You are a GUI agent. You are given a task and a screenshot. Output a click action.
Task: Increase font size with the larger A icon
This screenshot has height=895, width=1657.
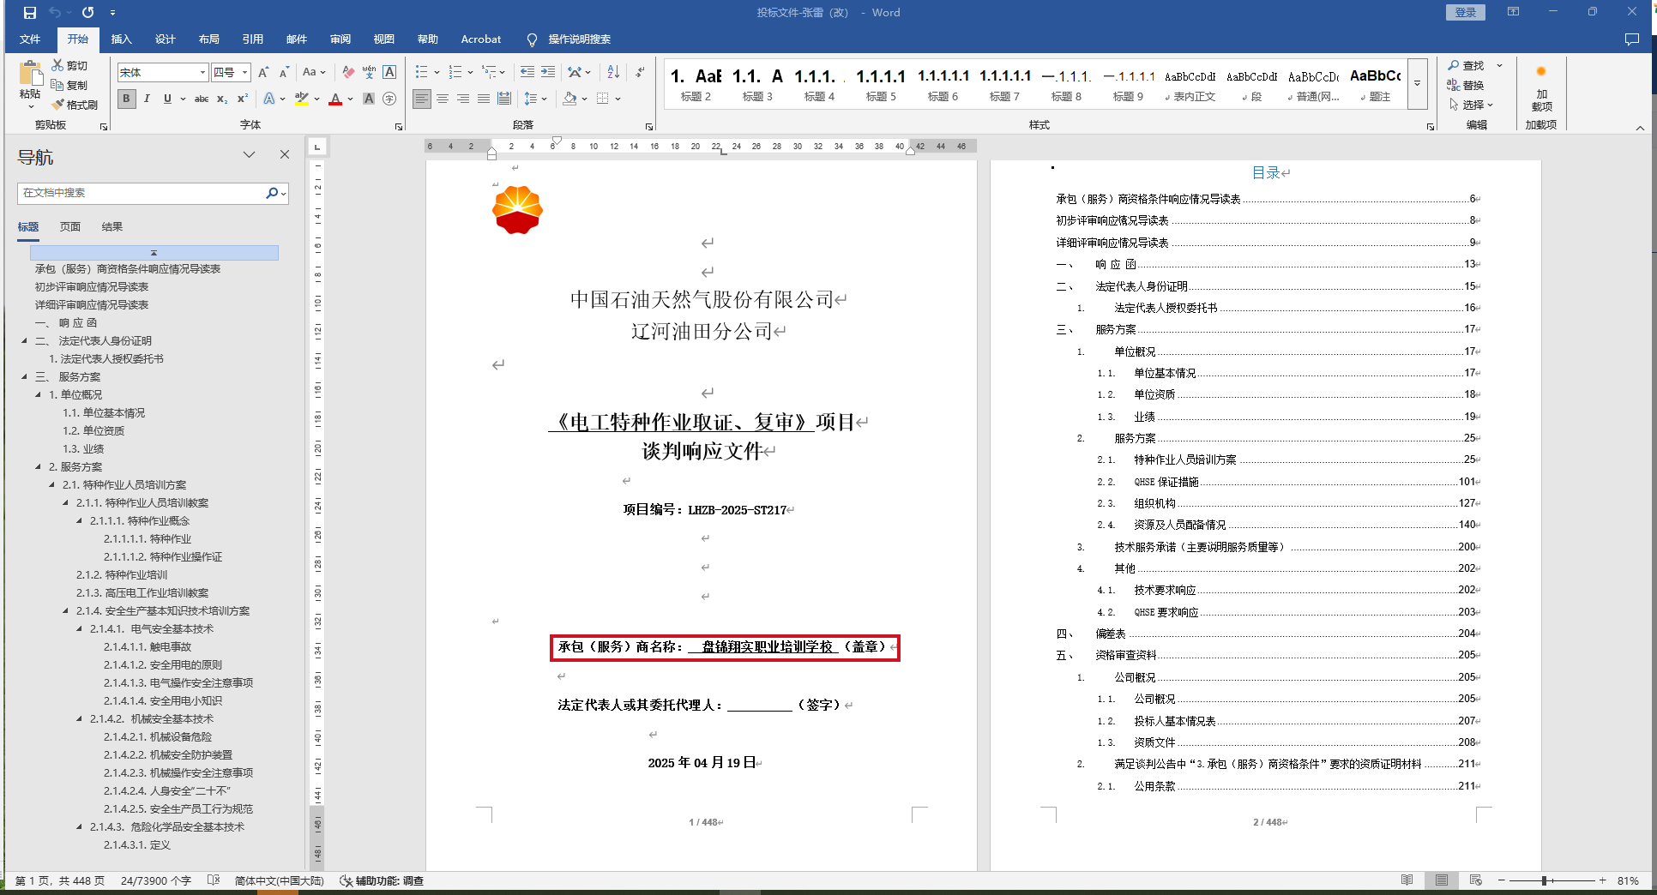263,73
